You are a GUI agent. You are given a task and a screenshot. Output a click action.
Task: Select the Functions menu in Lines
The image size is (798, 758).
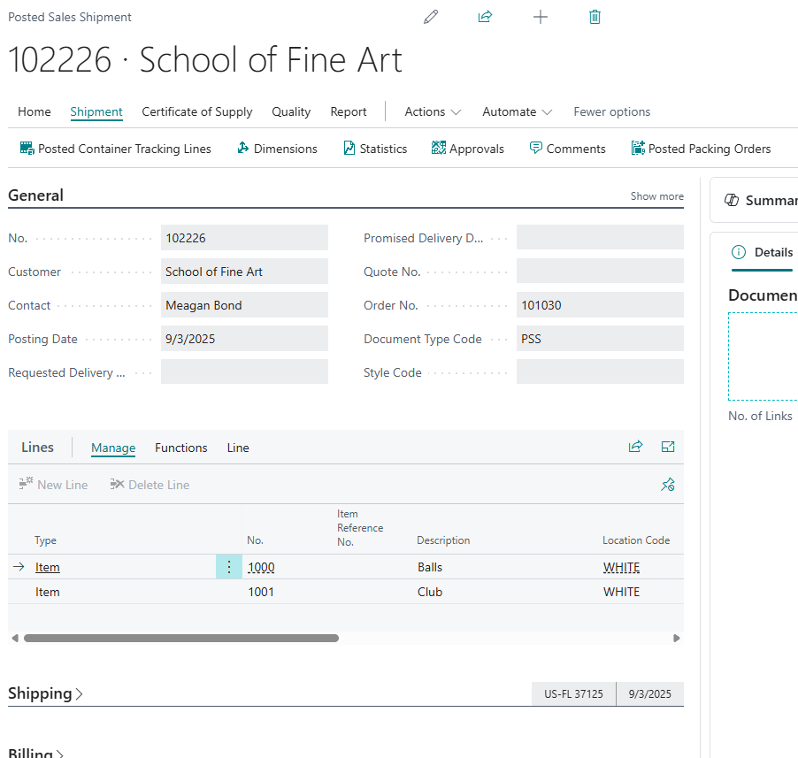181,448
